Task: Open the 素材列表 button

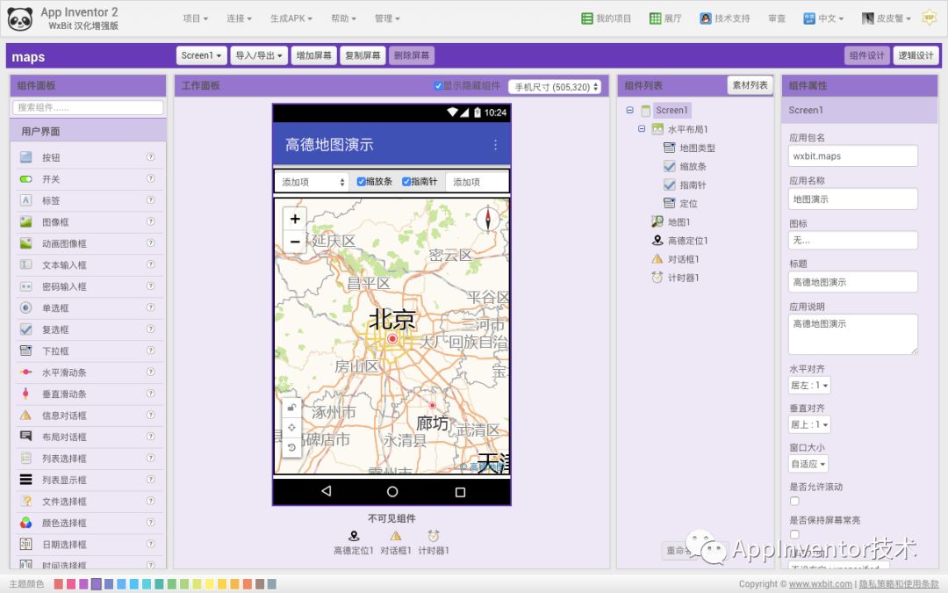Action: point(750,85)
